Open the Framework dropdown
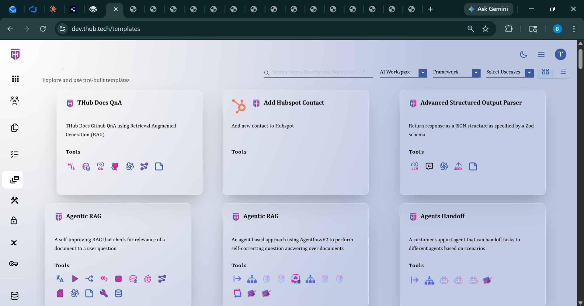The image size is (584, 306). click(476, 73)
